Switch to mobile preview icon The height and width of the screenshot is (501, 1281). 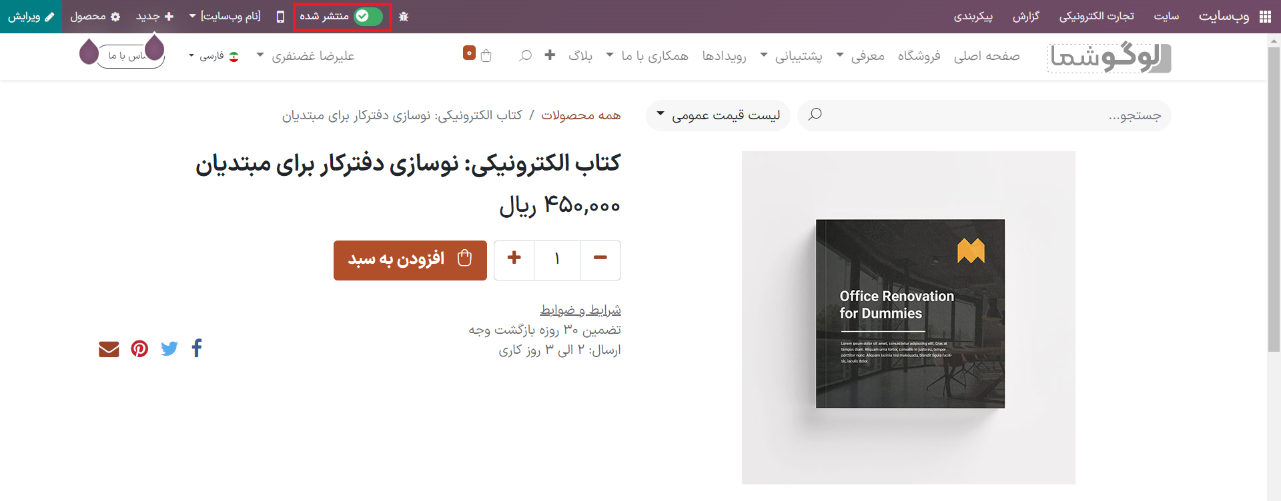(280, 17)
